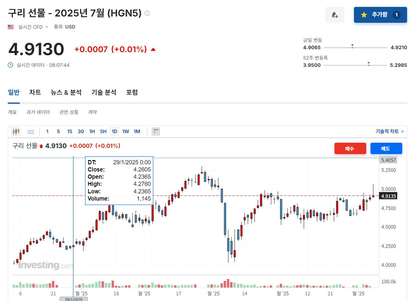414x301 pixels.
Task: Select the 1W timeframe
Action: point(125,131)
